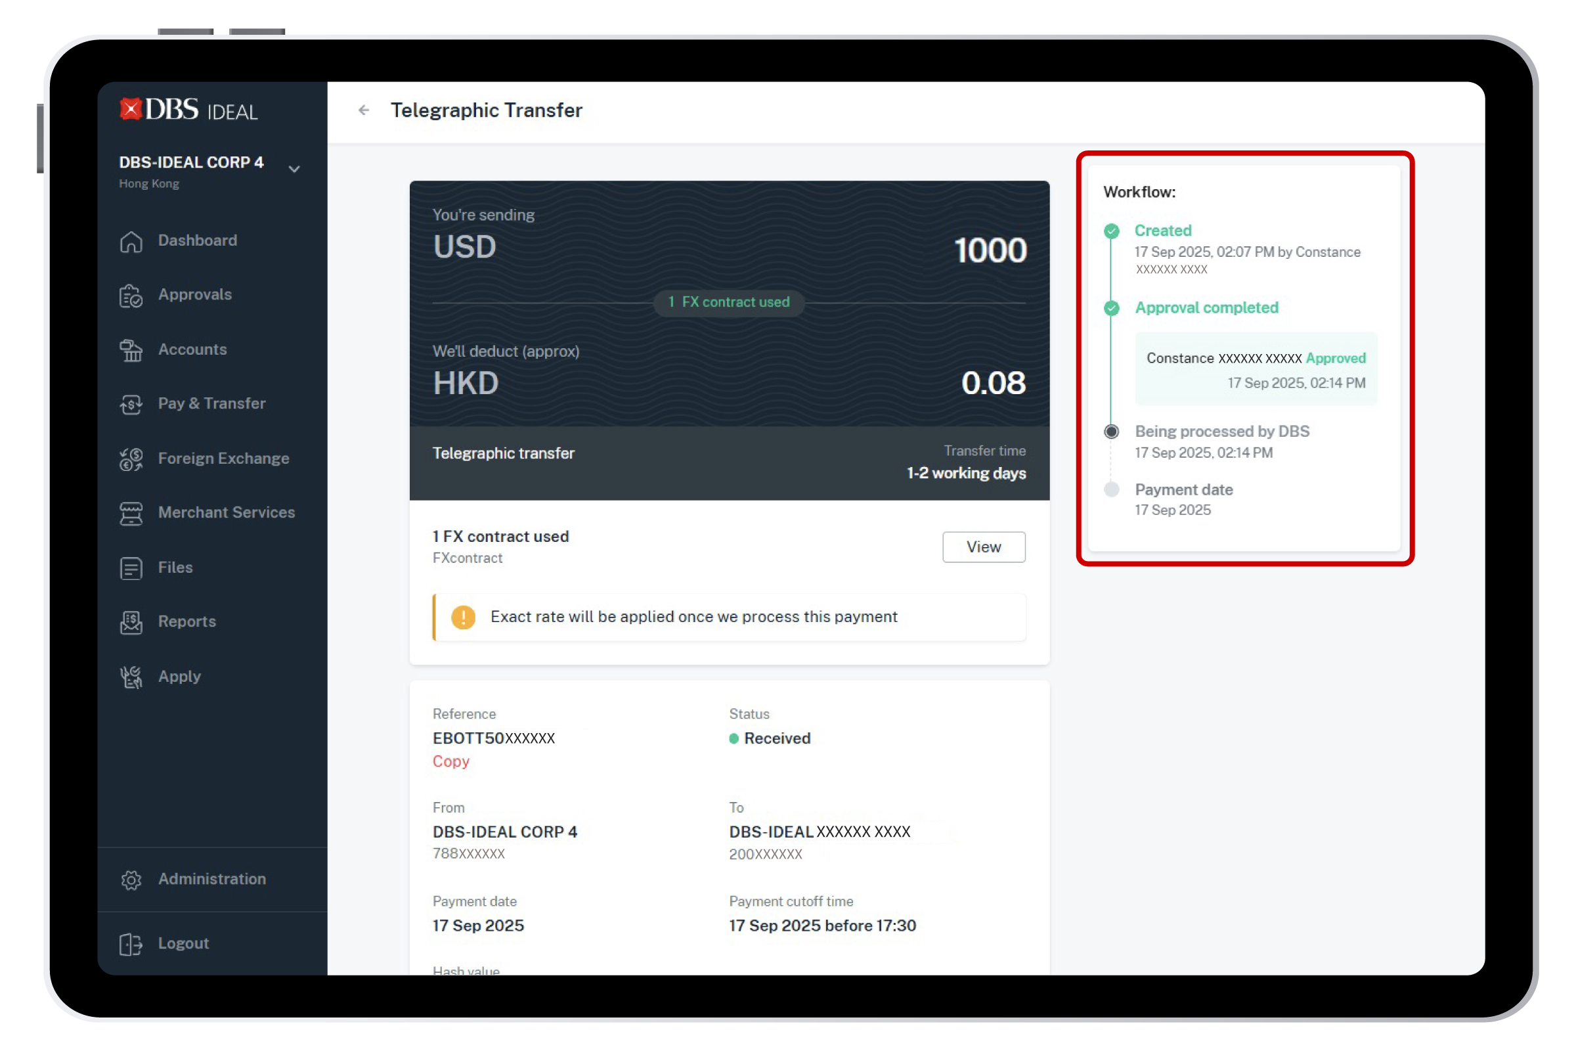Click the Logout door icon

click(x=131, y=944)
